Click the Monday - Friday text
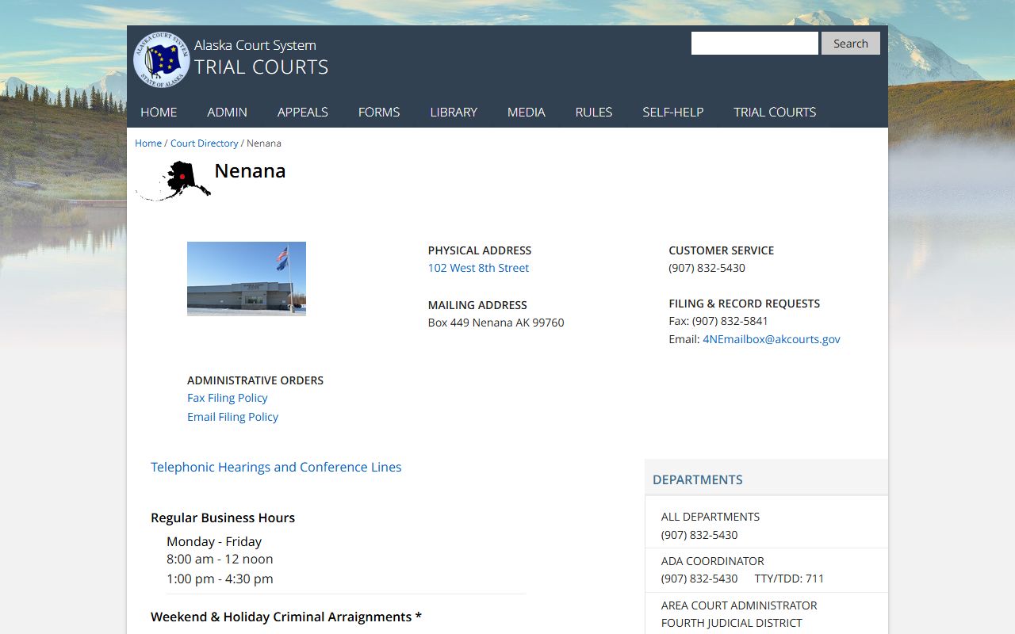This screenshot has height=634, width=1015. pyautogui.click(x=214, y=541)
